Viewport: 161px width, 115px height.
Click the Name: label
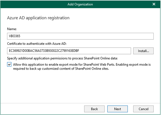coord(12,29)
